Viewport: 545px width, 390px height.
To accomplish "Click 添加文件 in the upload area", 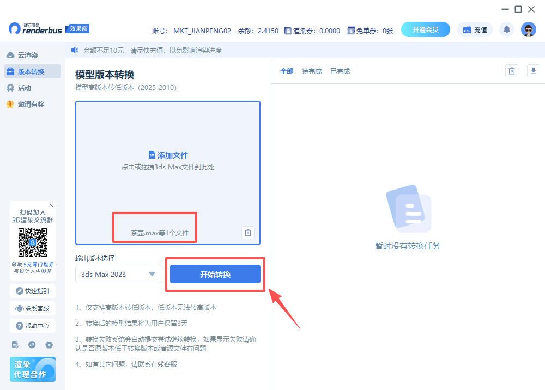I will pyautogui.click(x=168, y=155).
